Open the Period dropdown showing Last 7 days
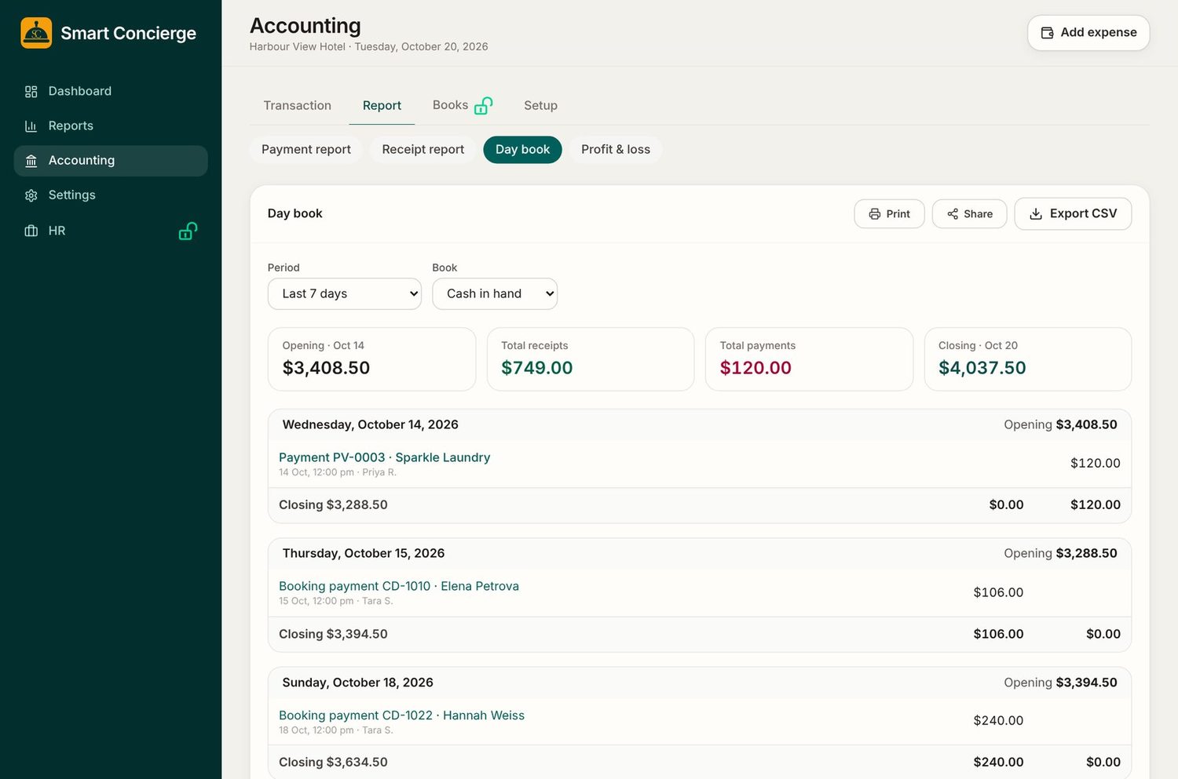Screen dimensions: 1178x779 point(345,294)
